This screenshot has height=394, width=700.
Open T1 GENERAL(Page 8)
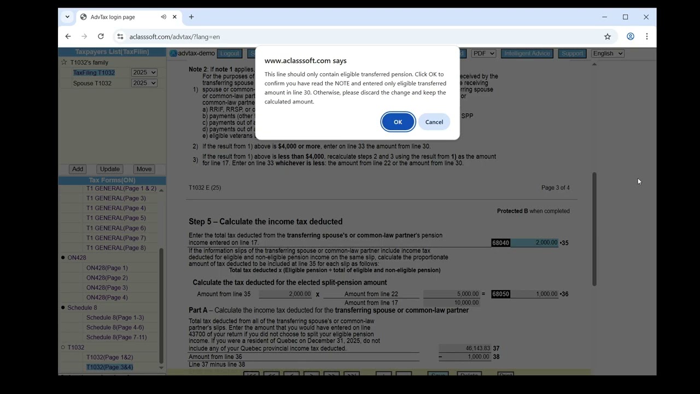coord(116,248)
